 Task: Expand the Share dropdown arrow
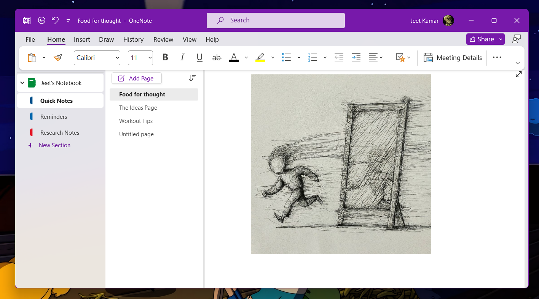pos(501,39)
